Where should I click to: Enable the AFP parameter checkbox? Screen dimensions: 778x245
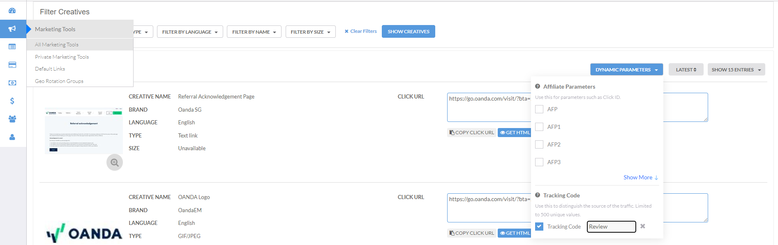click(x=539, y=109)
